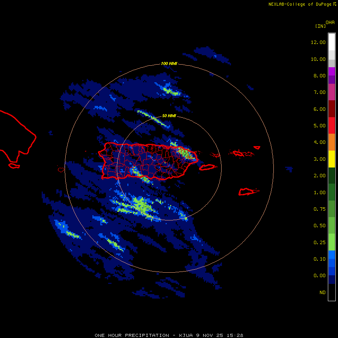Click the 12.00 legend label

318,42
